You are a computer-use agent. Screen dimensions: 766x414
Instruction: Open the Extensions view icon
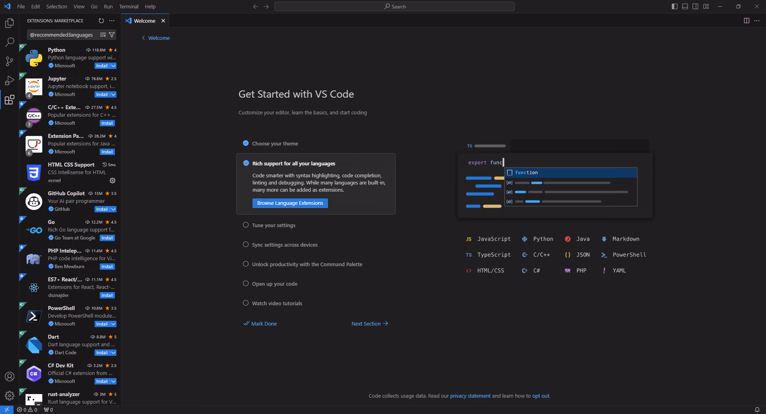point(10,99)
